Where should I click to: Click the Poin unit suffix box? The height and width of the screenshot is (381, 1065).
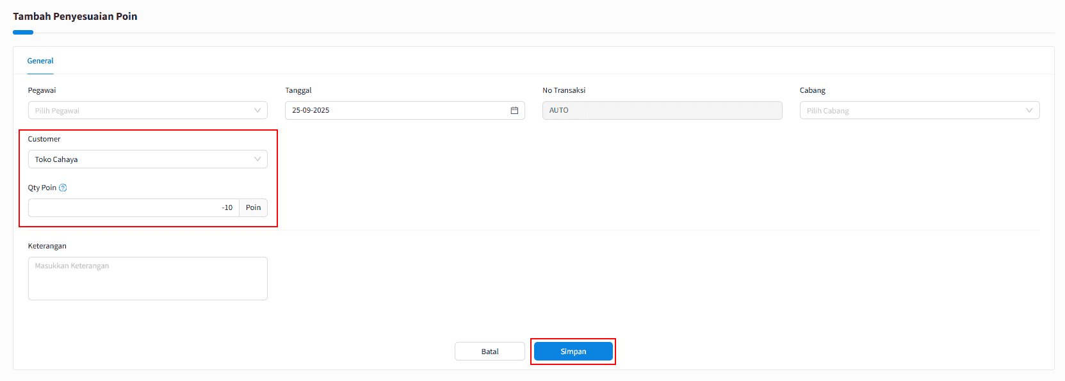tap(253, 208)
